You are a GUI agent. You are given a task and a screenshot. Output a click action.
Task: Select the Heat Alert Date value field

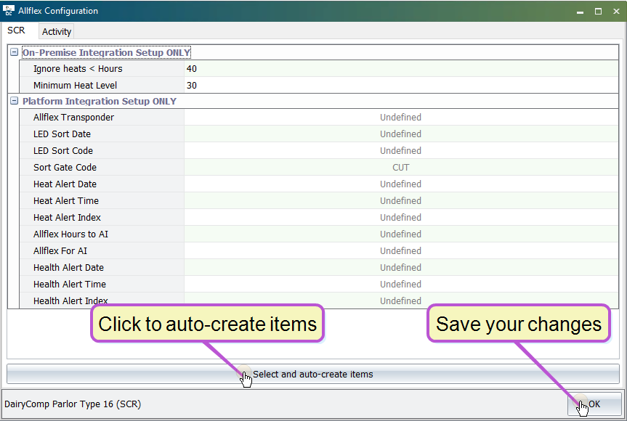point(401,184)
